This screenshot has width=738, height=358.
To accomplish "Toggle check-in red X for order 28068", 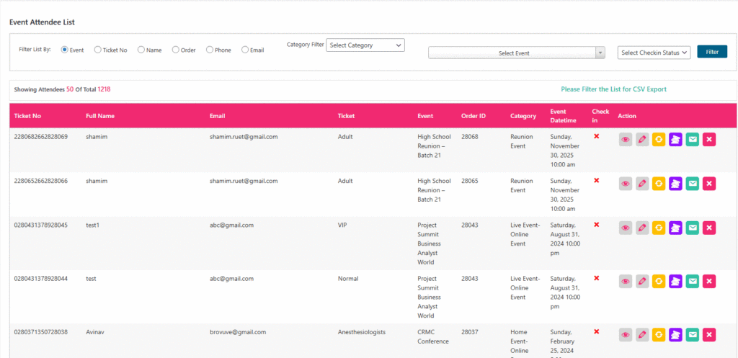I will 596,136.
